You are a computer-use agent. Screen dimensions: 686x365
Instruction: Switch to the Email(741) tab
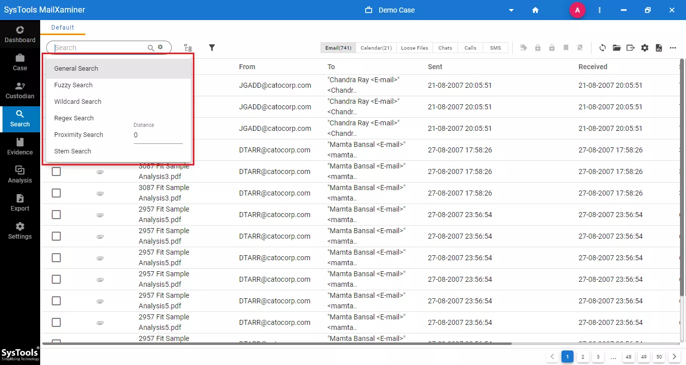point(338,48)
